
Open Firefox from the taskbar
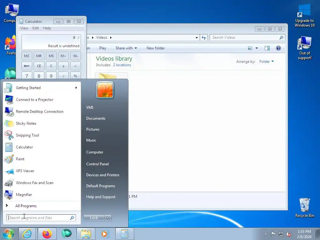47,234
